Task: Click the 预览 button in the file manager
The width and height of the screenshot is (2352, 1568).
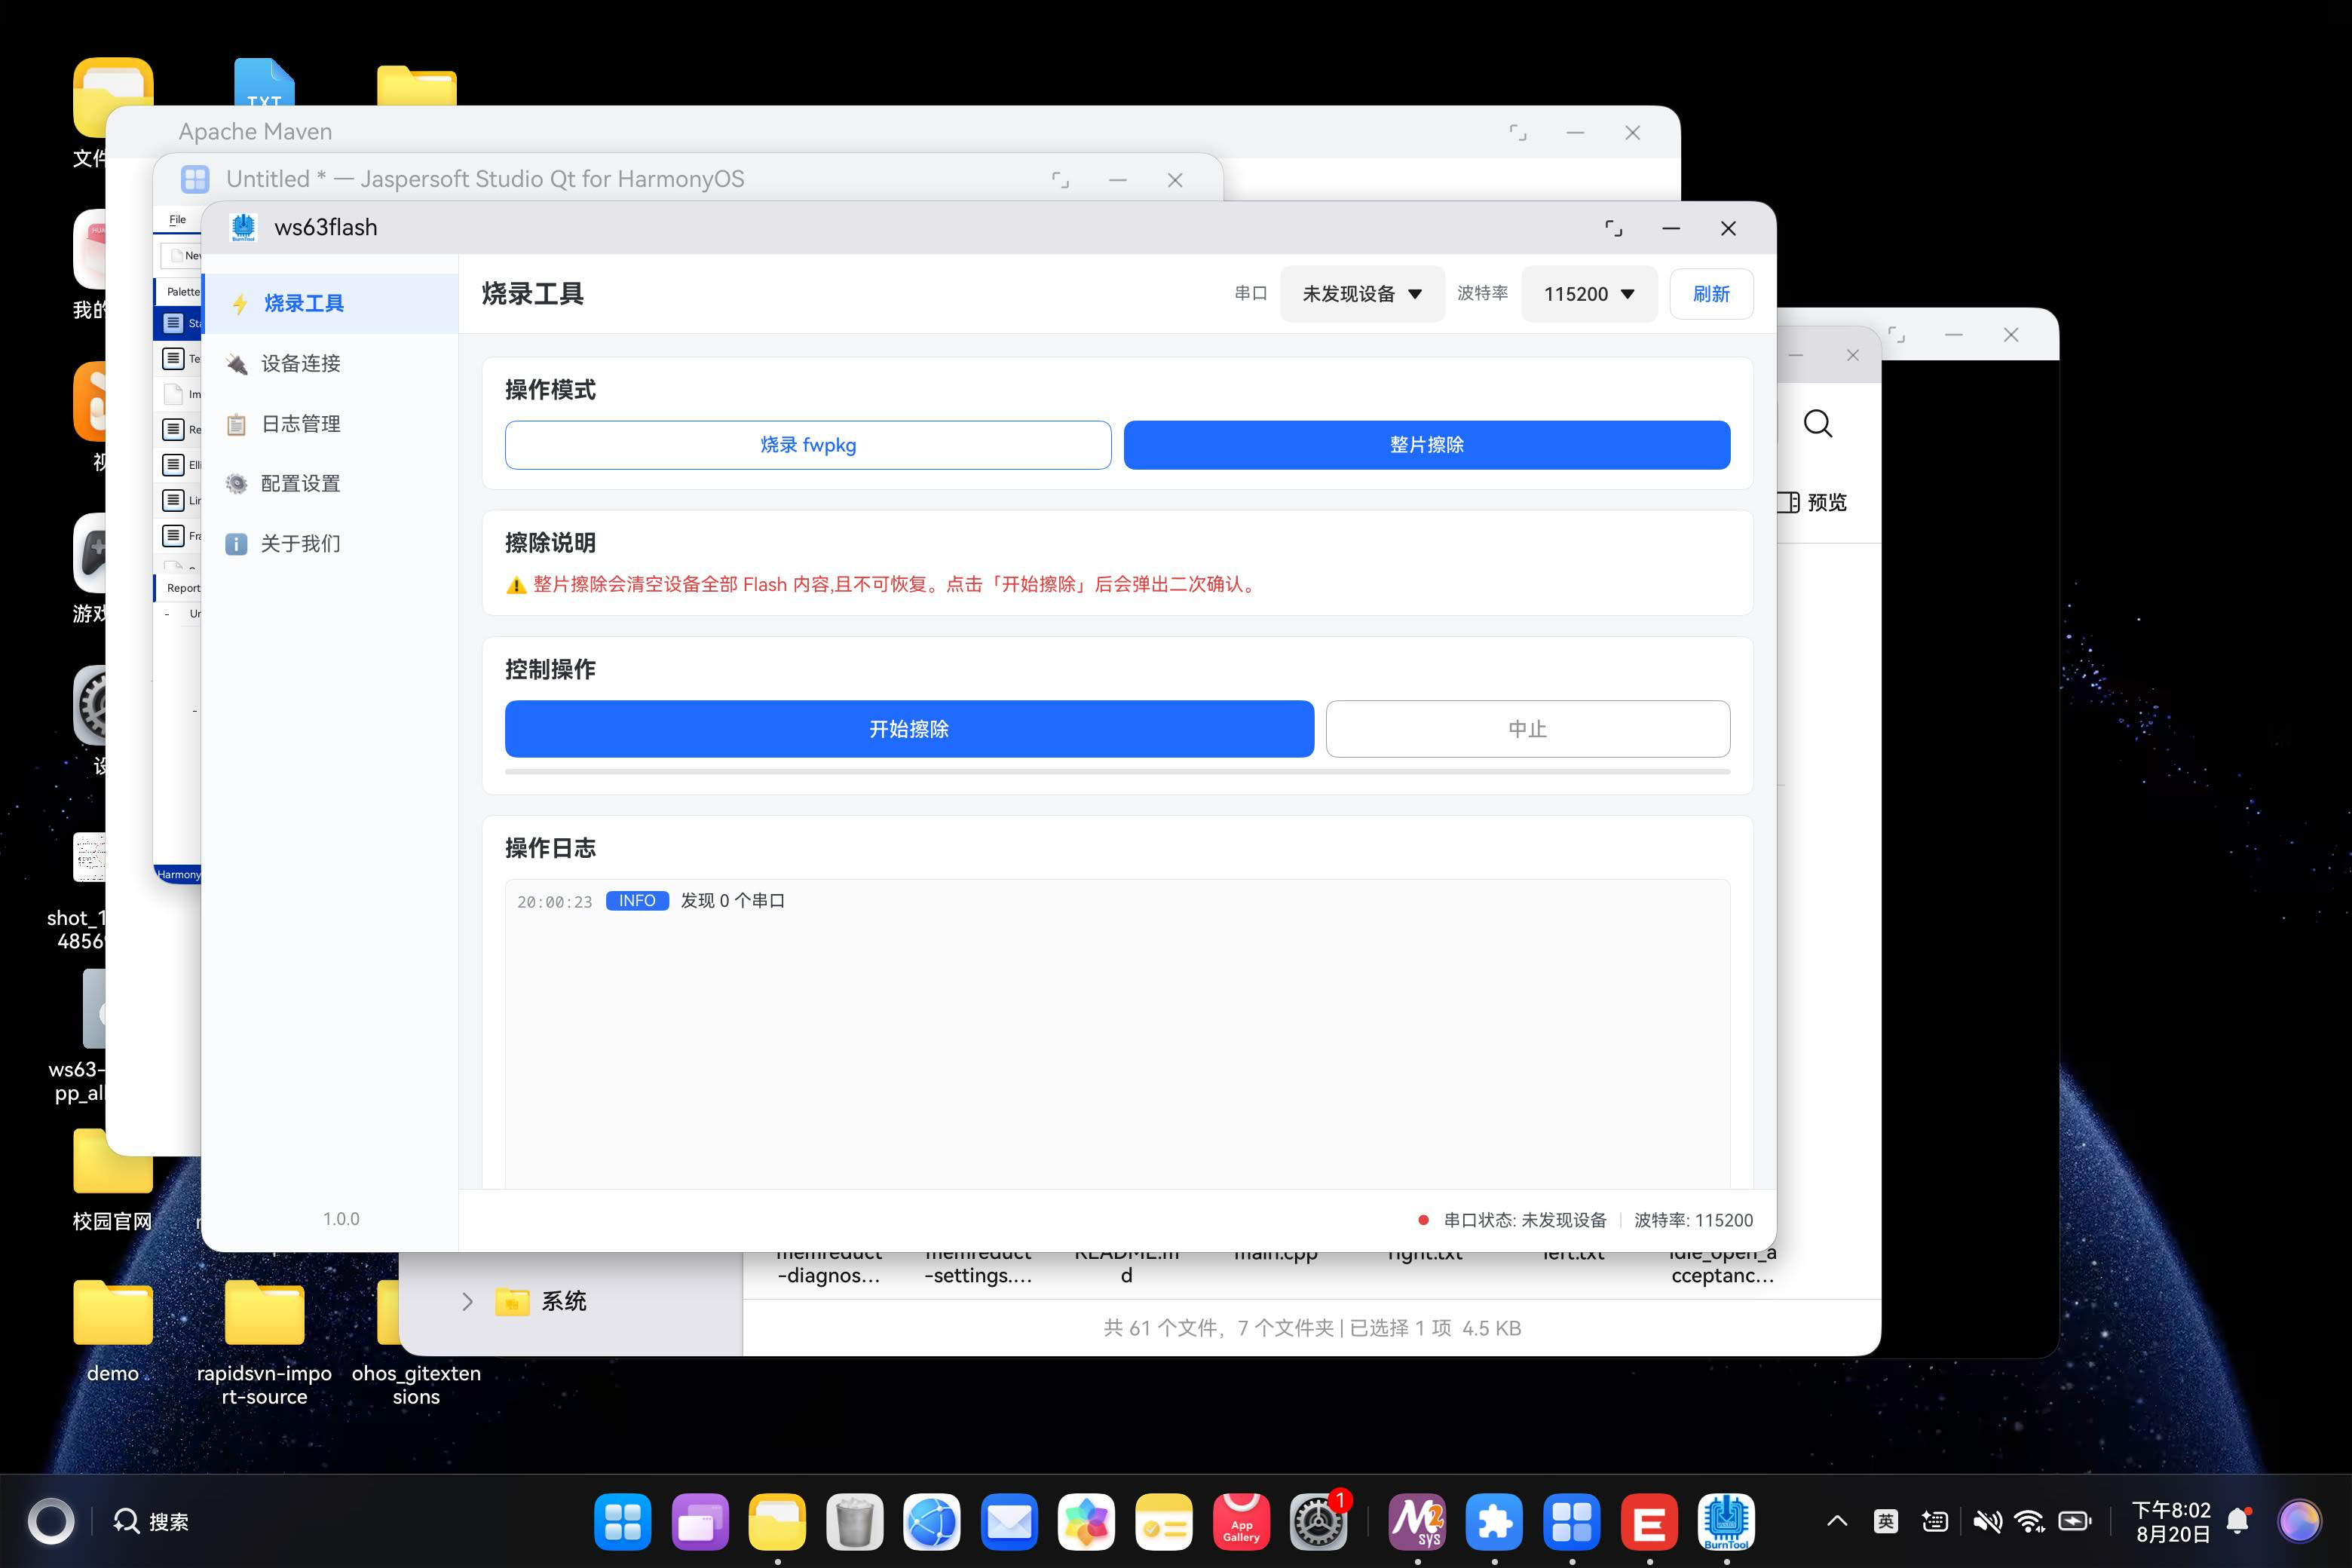Action: tap(1814, 502)
